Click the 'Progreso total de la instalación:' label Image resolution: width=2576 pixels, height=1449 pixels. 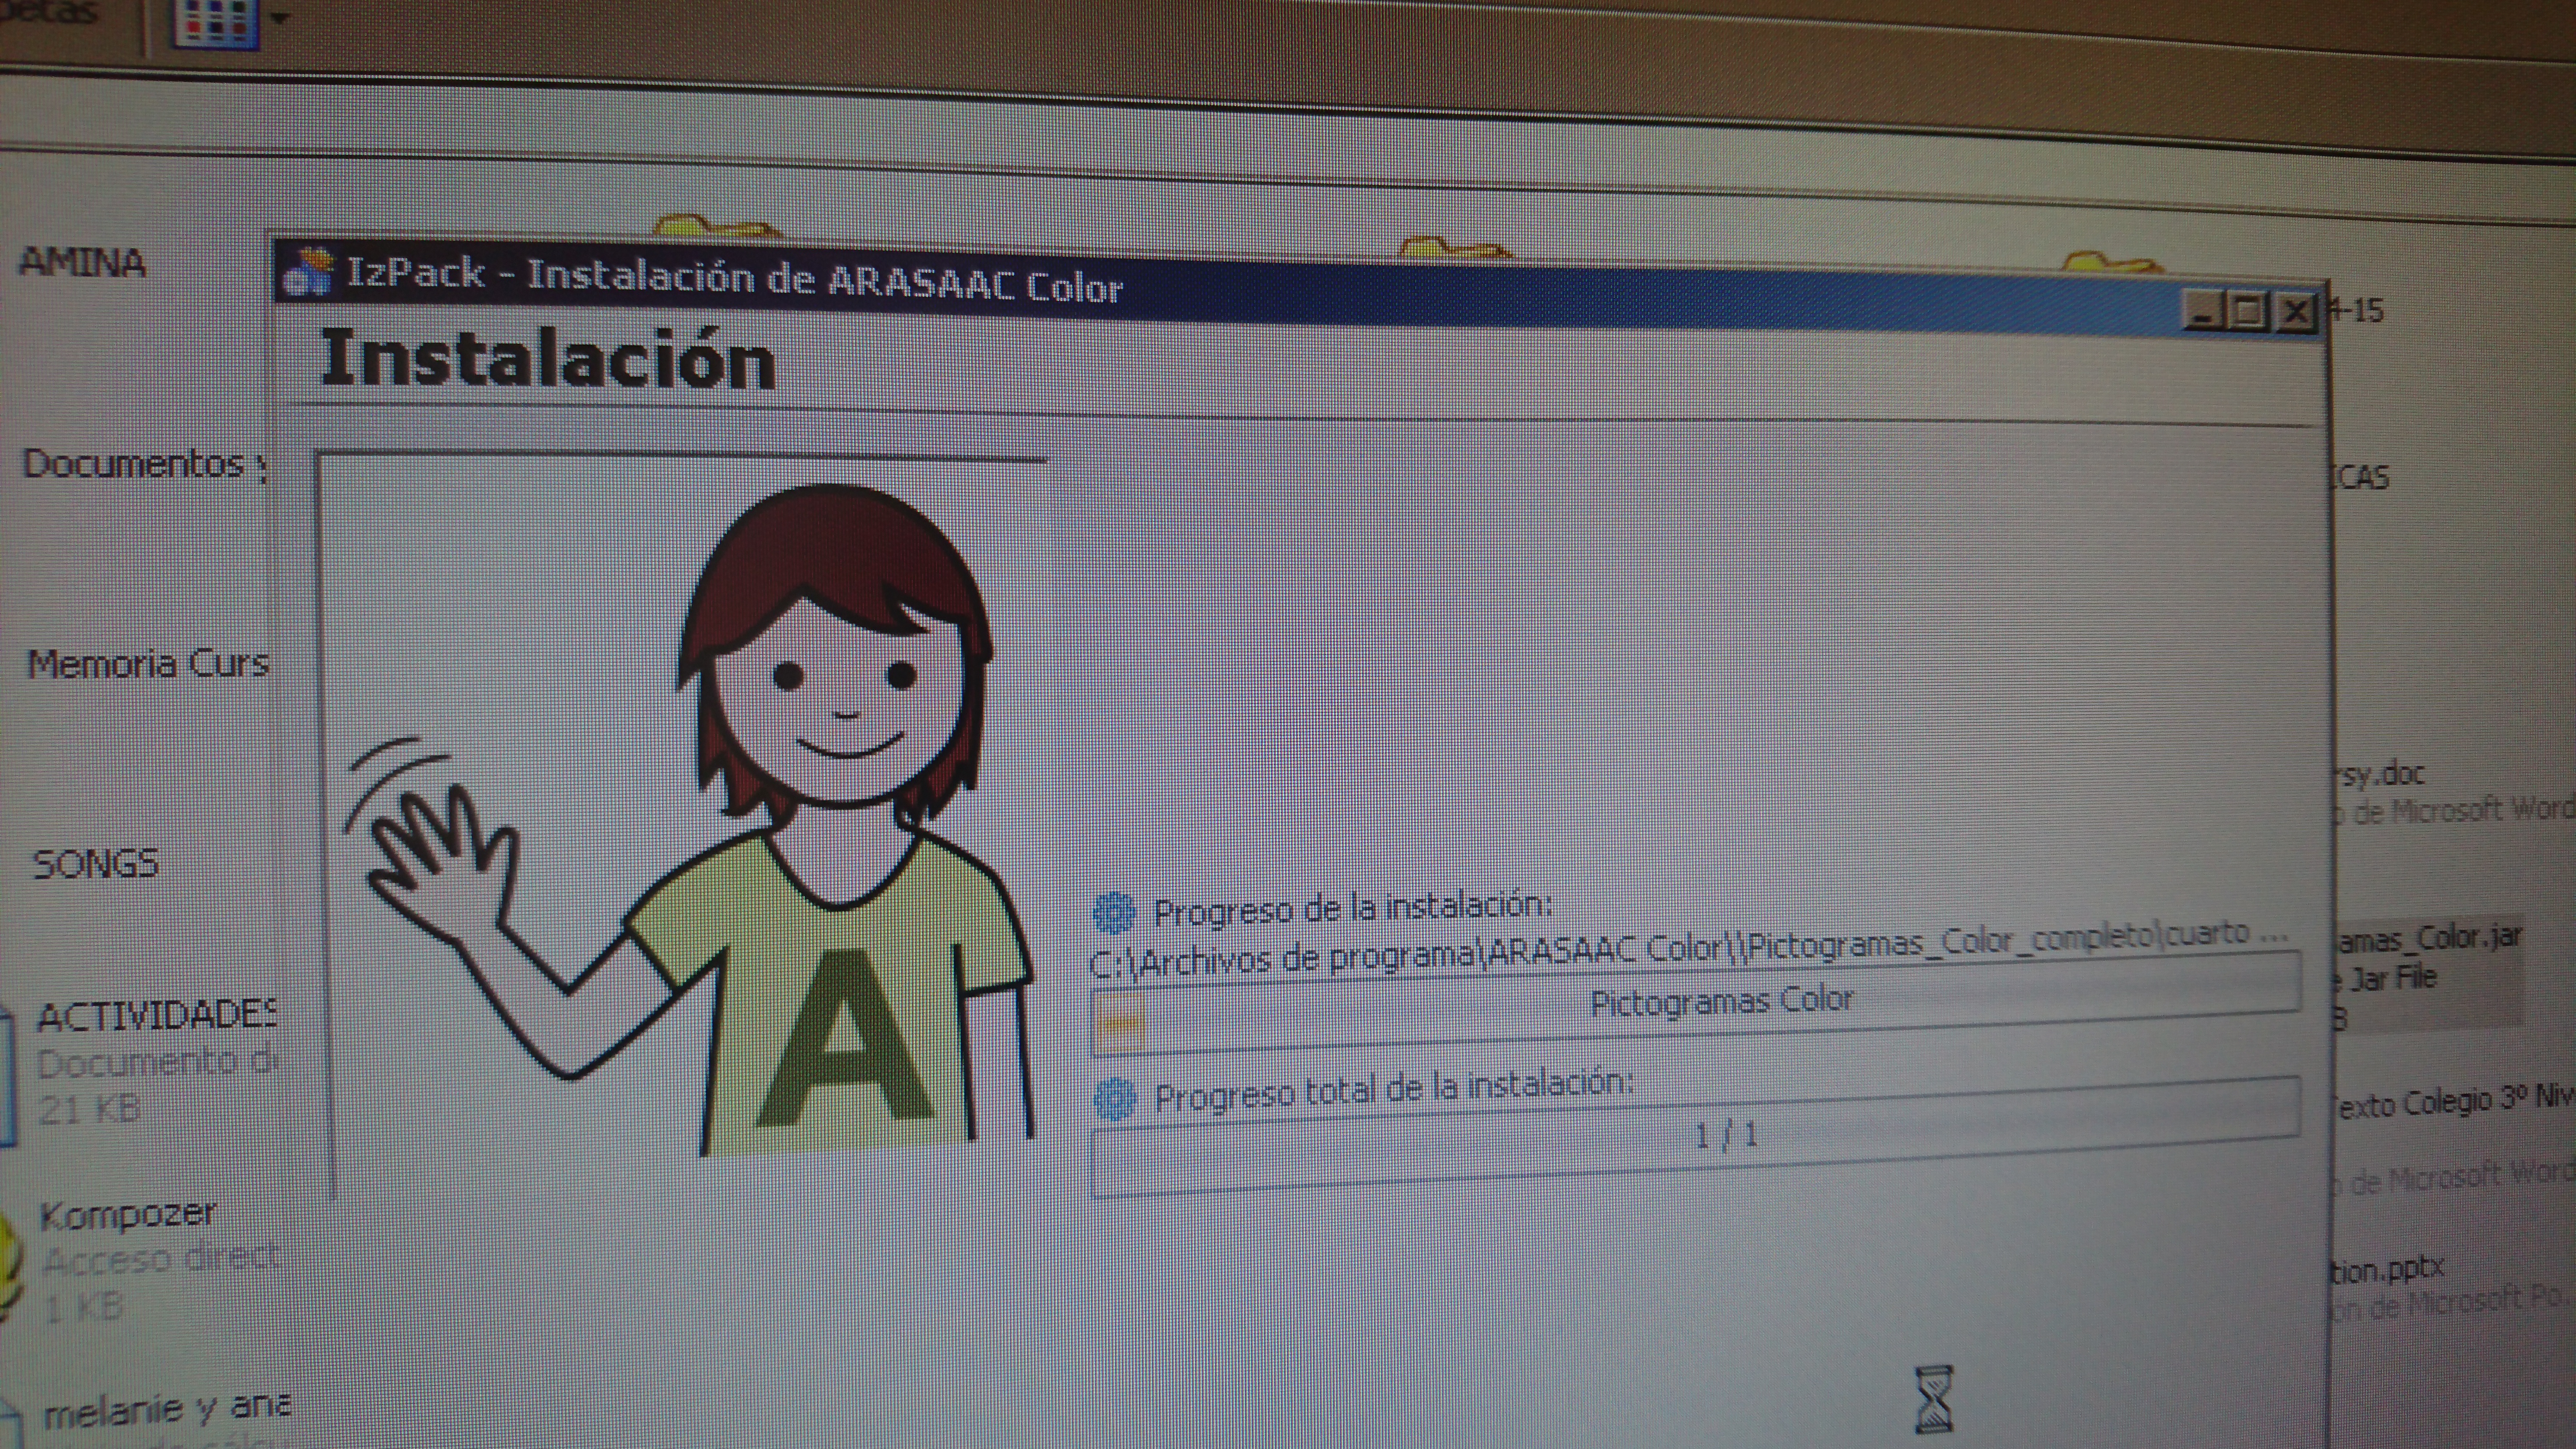tap(1394, 1091)
